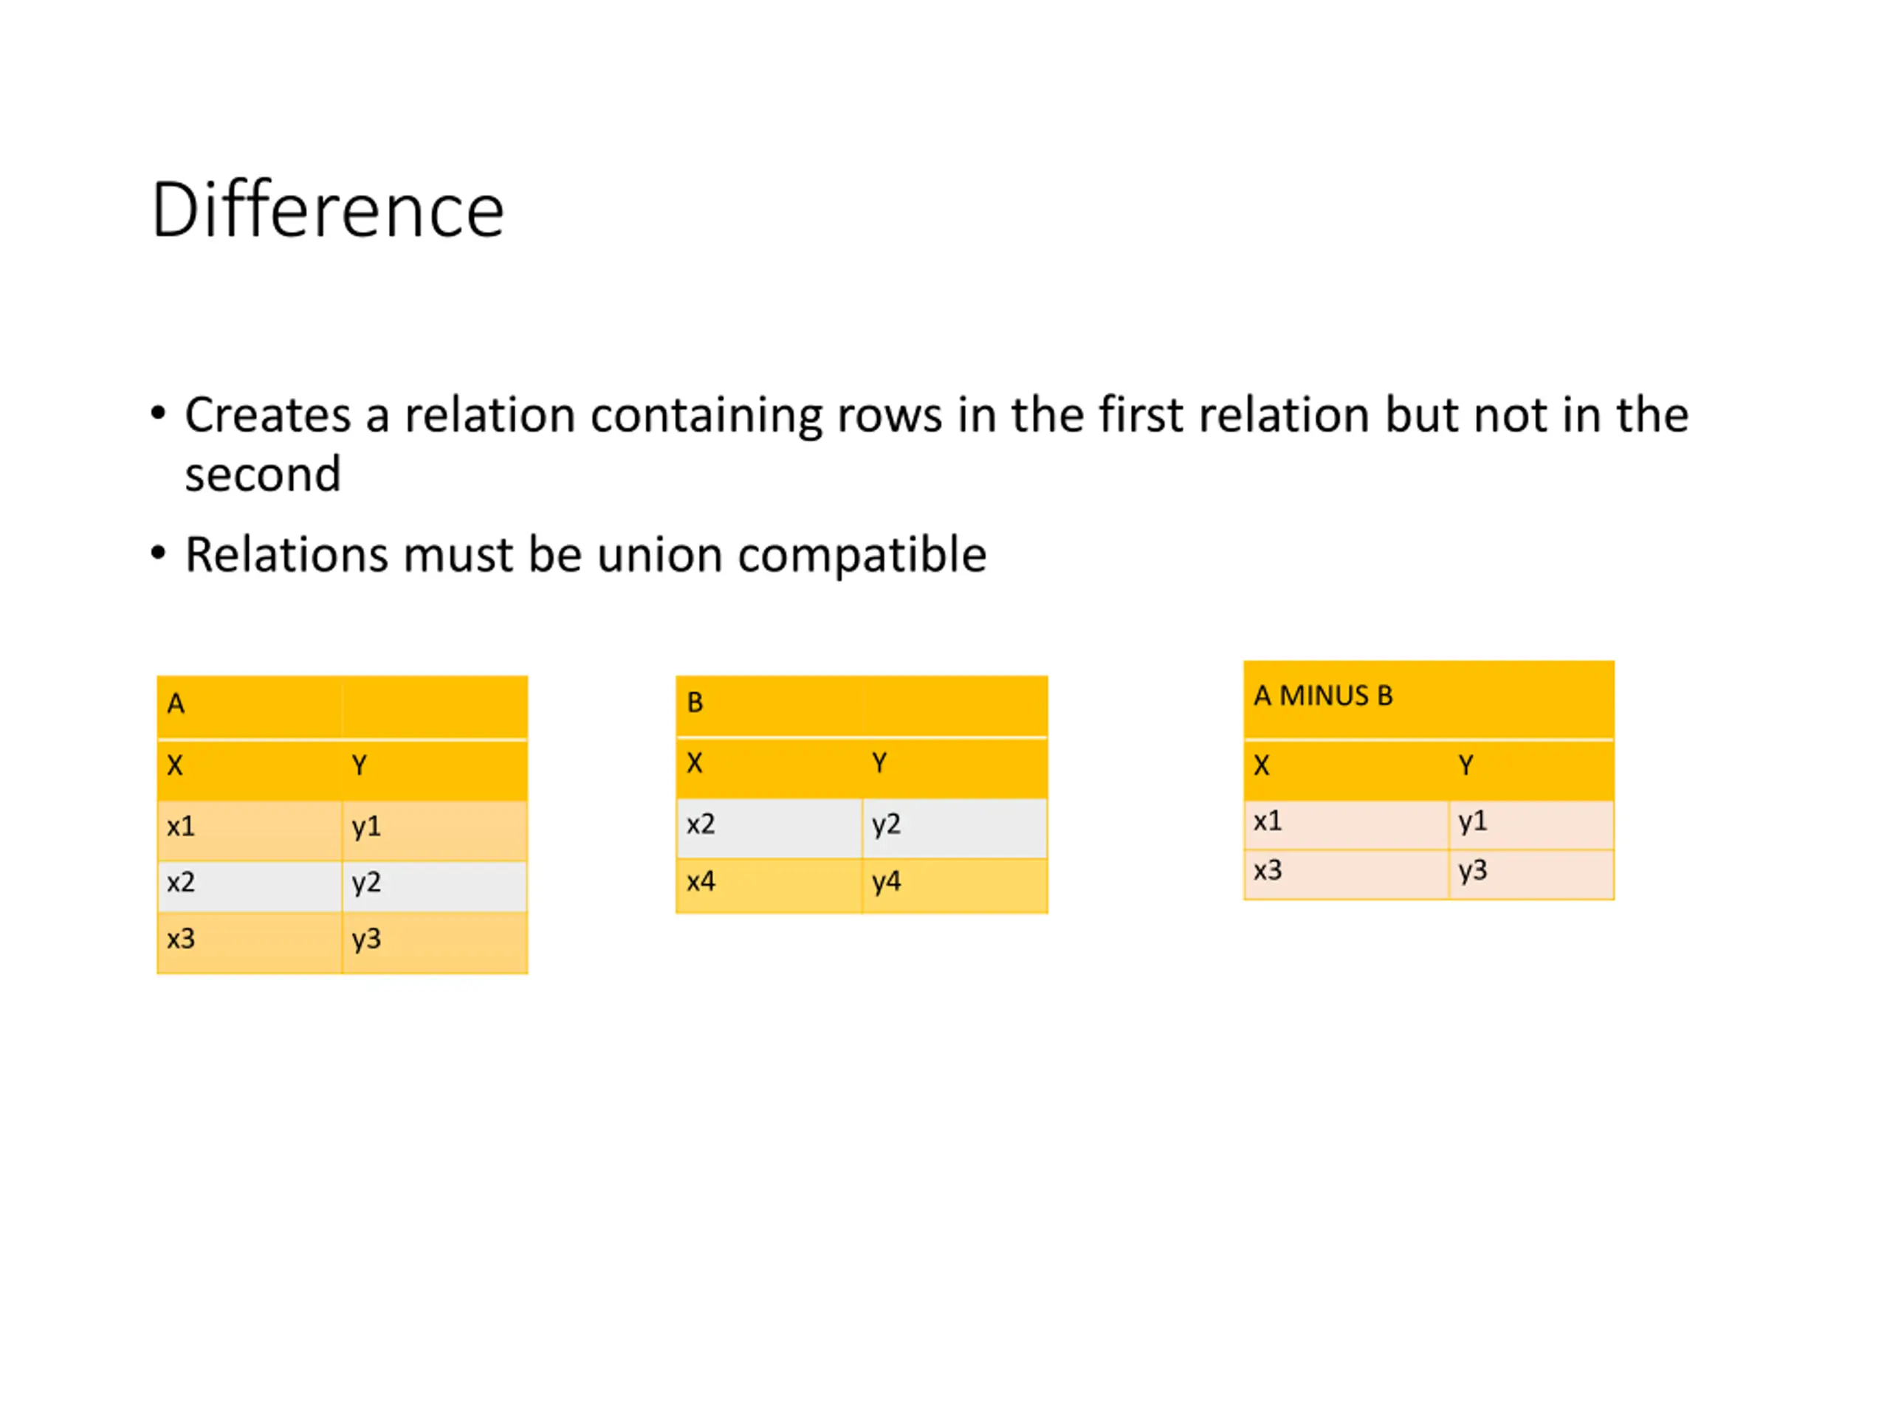
Task: Select cell x3 in table A
Action: tap(250, 942)
